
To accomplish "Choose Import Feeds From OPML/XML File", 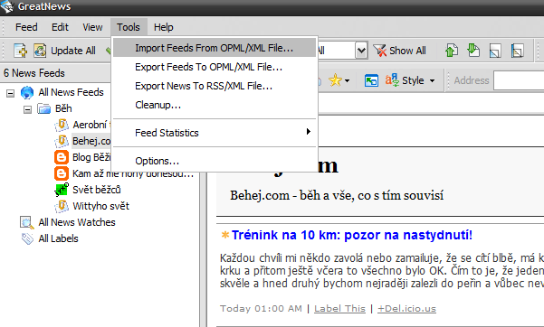I will [x=215, y=48].
